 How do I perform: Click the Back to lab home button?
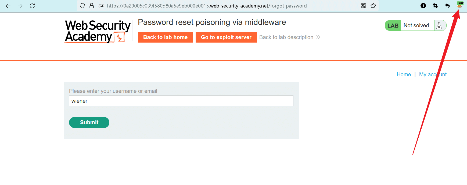coord(165,37)
